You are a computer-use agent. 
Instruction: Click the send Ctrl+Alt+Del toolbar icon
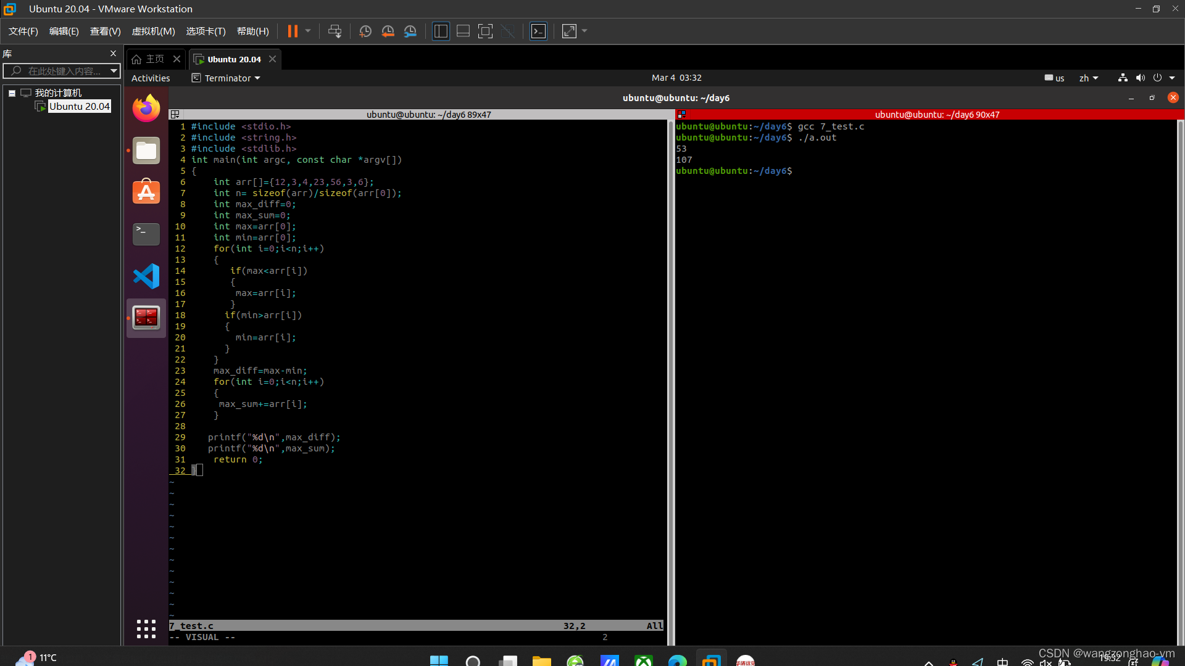335,31
